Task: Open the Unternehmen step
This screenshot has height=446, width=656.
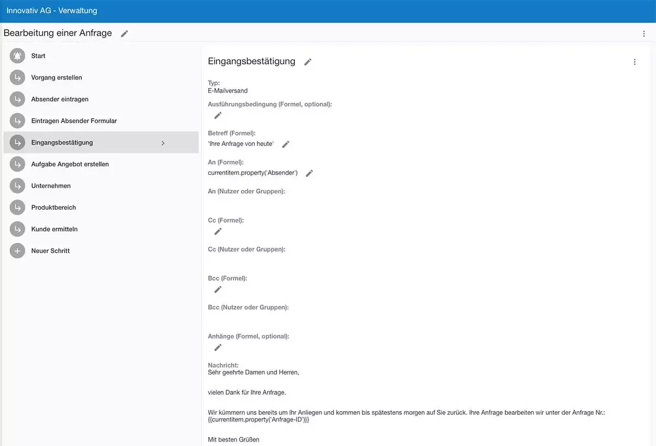Action: (x=51, y=186)
